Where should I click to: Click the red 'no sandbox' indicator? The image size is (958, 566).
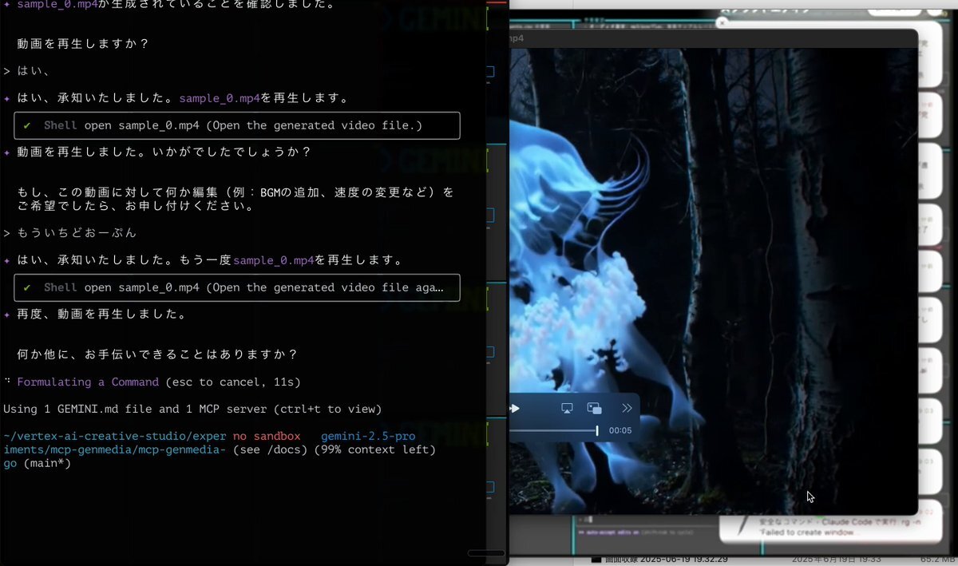267,436
